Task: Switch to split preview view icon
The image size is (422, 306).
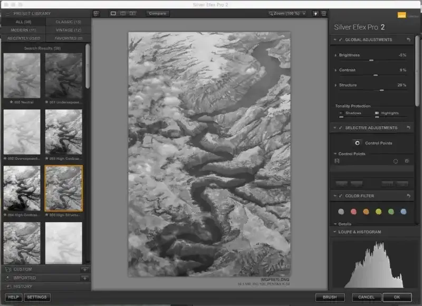Action: coord(123,13)
